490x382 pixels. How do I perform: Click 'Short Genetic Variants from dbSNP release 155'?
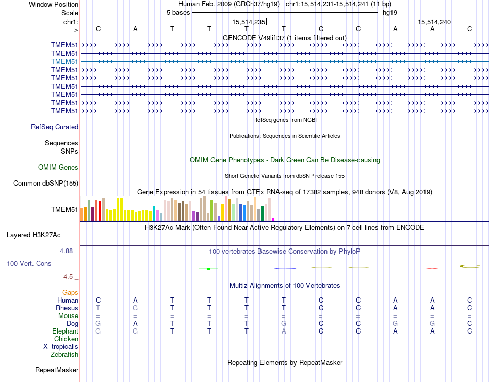tap(285, 176)
